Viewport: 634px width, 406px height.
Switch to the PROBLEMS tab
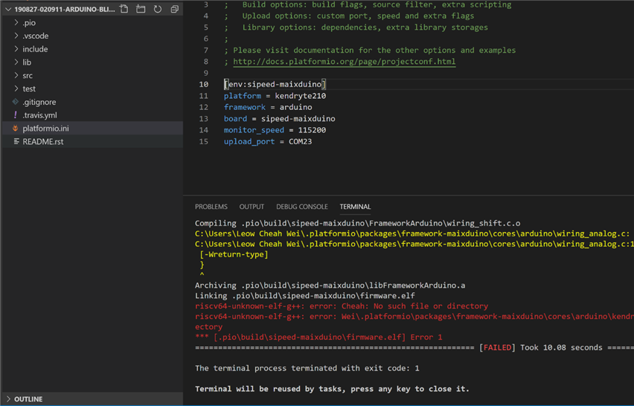pyautogui.click(x=211, y=207)
